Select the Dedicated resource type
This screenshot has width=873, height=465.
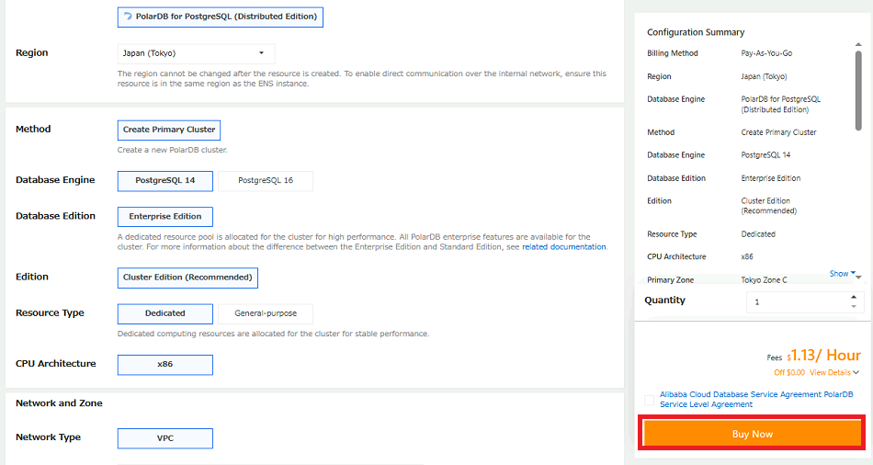click(164, 313)
